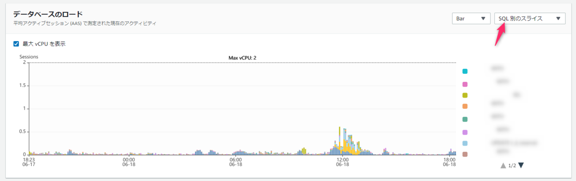Image resolution: width=576 pixels, height=181 pixels.
Task: Click the cyan legend color swatch
Action: click(465, 71)
